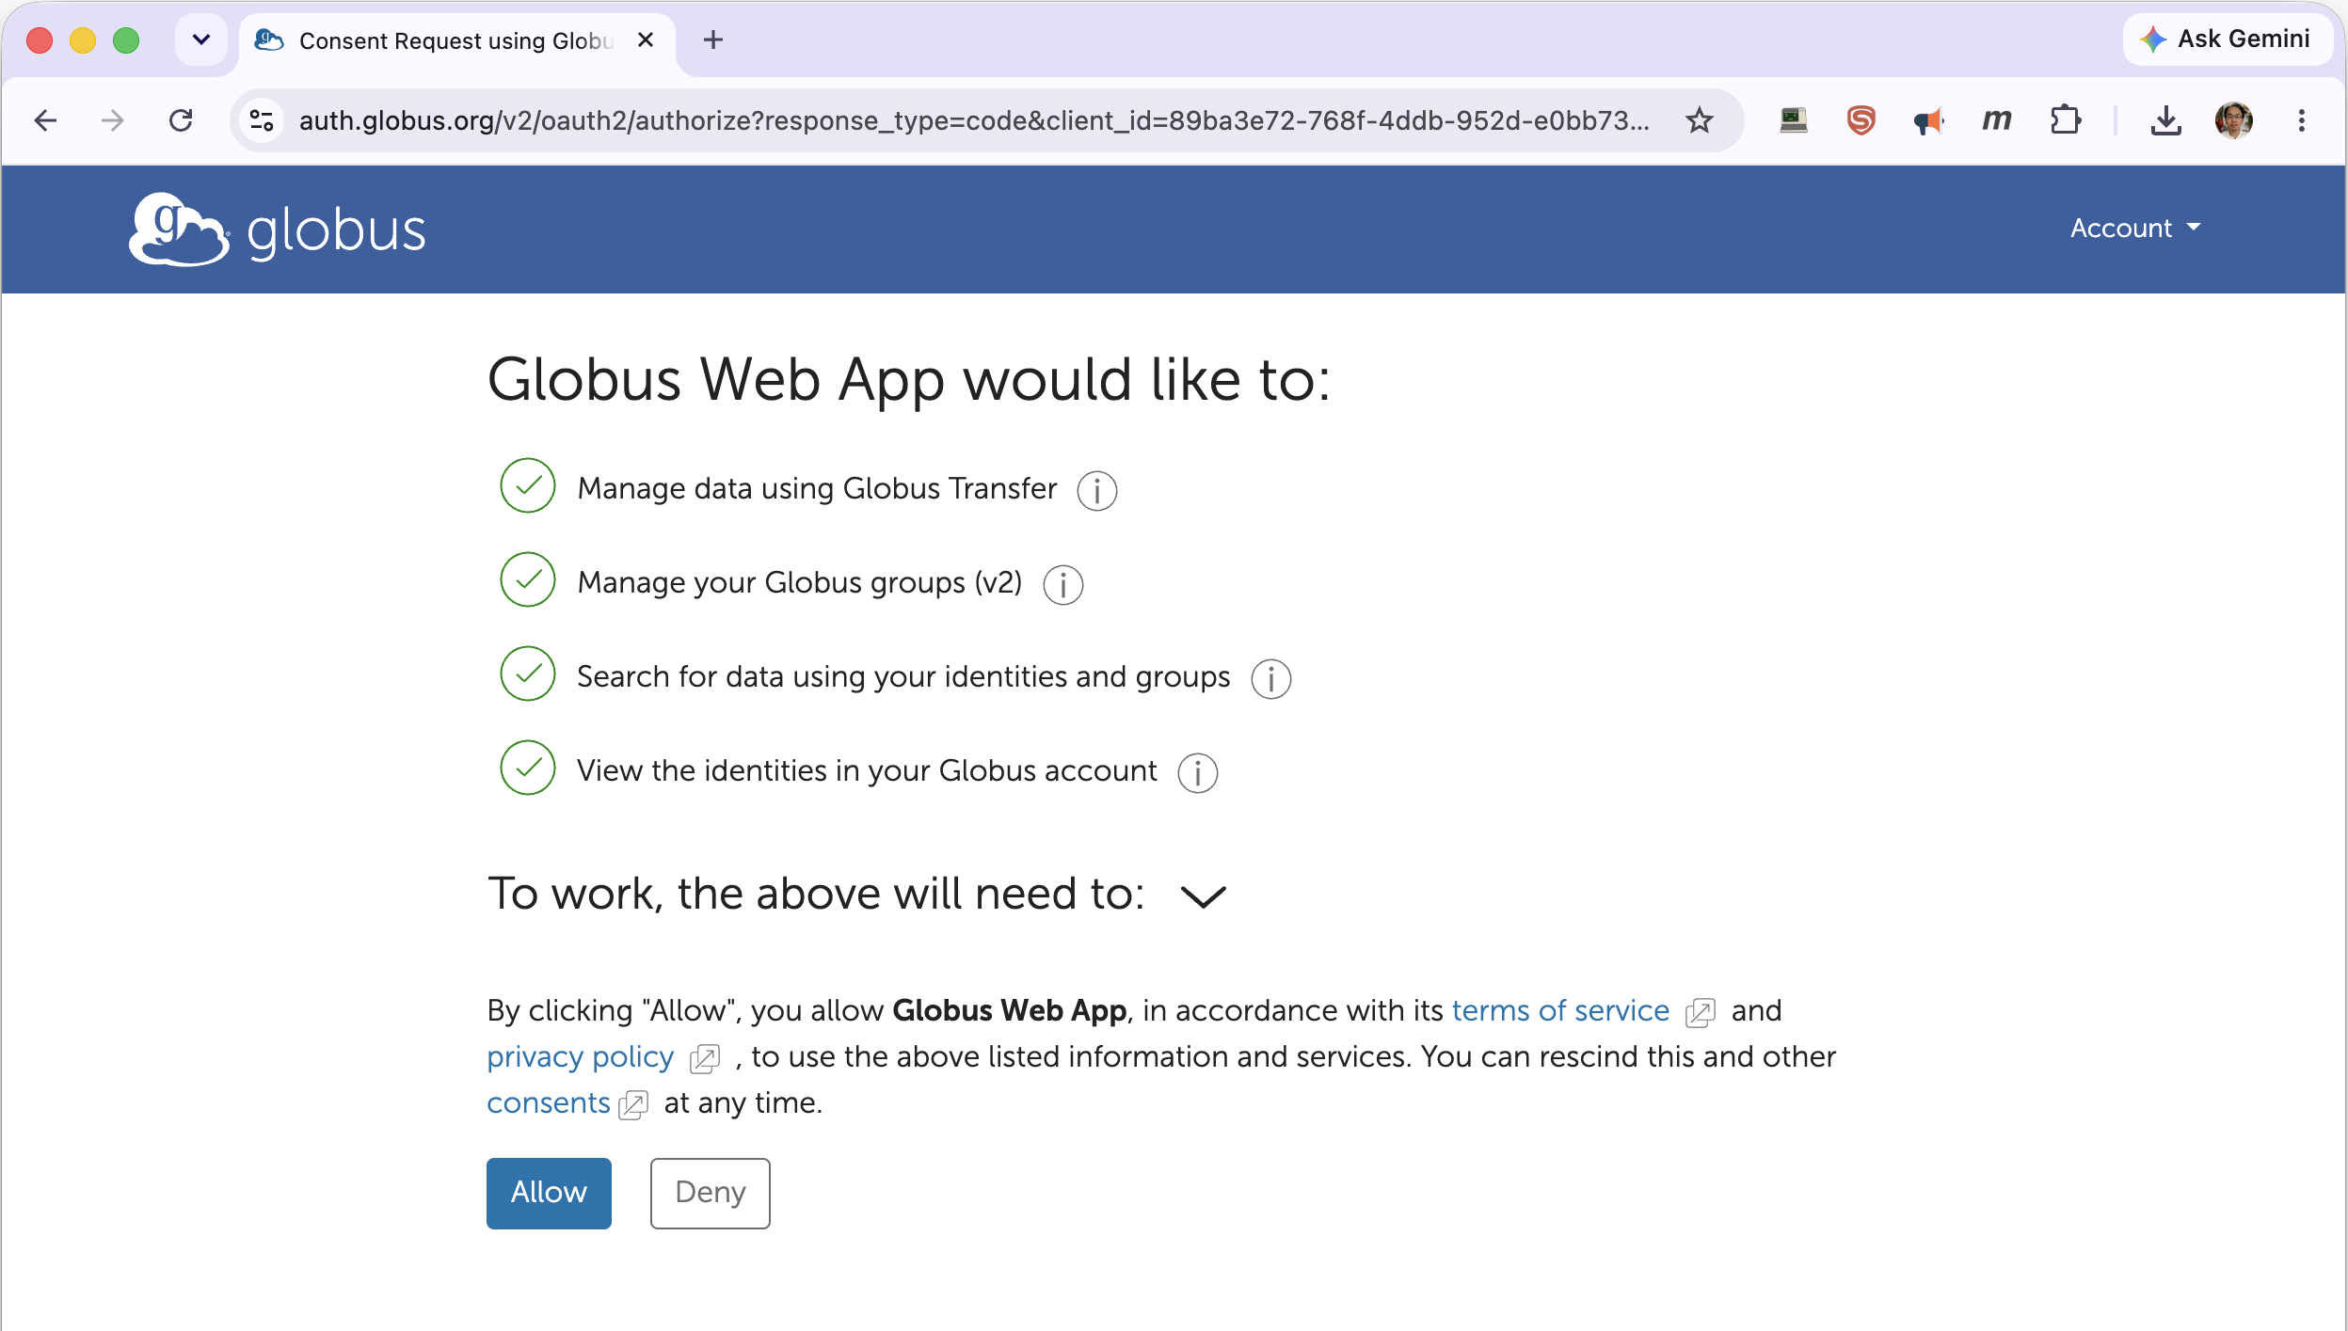Open the Chrome profile avatar
The image size is (2348, 1331).
click(x=2233, y=120)
